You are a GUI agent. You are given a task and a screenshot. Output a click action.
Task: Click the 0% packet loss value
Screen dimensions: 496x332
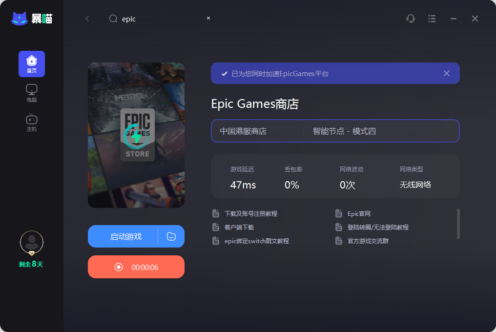pos(291,185)
